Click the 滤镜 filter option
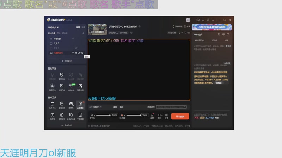The image size is (282, 158). [115, 107]
